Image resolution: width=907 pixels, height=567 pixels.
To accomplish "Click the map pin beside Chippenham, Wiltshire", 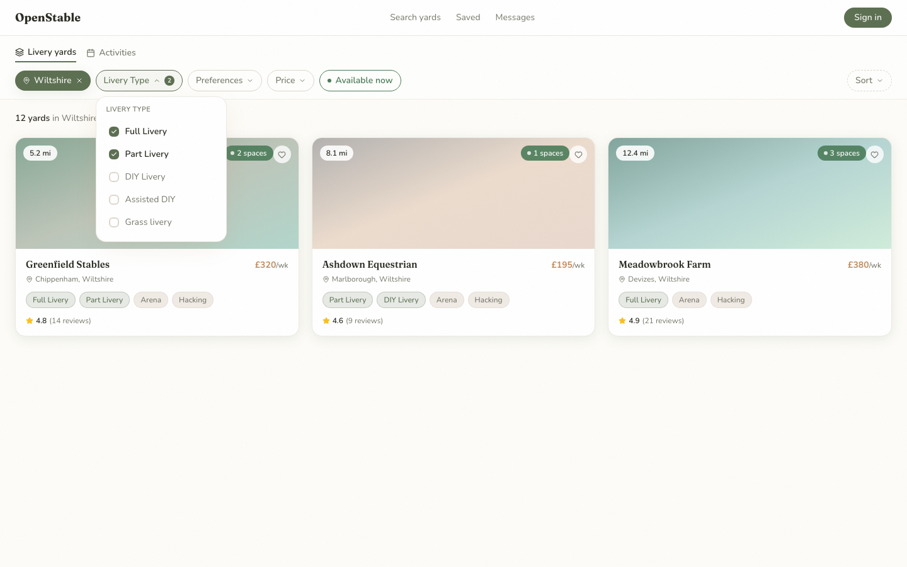I will pos(29,279).
